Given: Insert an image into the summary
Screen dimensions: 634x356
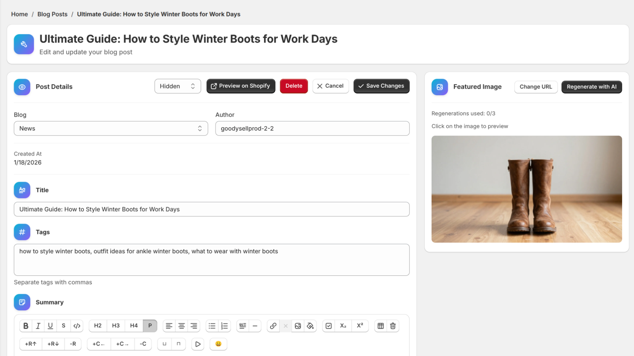Looking at the screenshot, I should coord(298,326).
